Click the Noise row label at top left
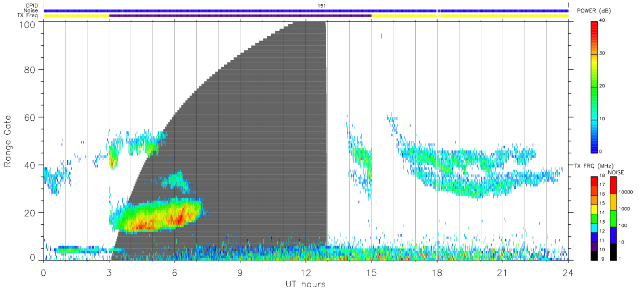 tap(31, 10)
